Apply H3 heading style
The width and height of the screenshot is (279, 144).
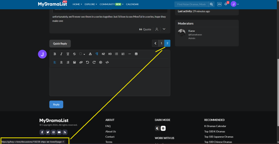click(110, 54)
